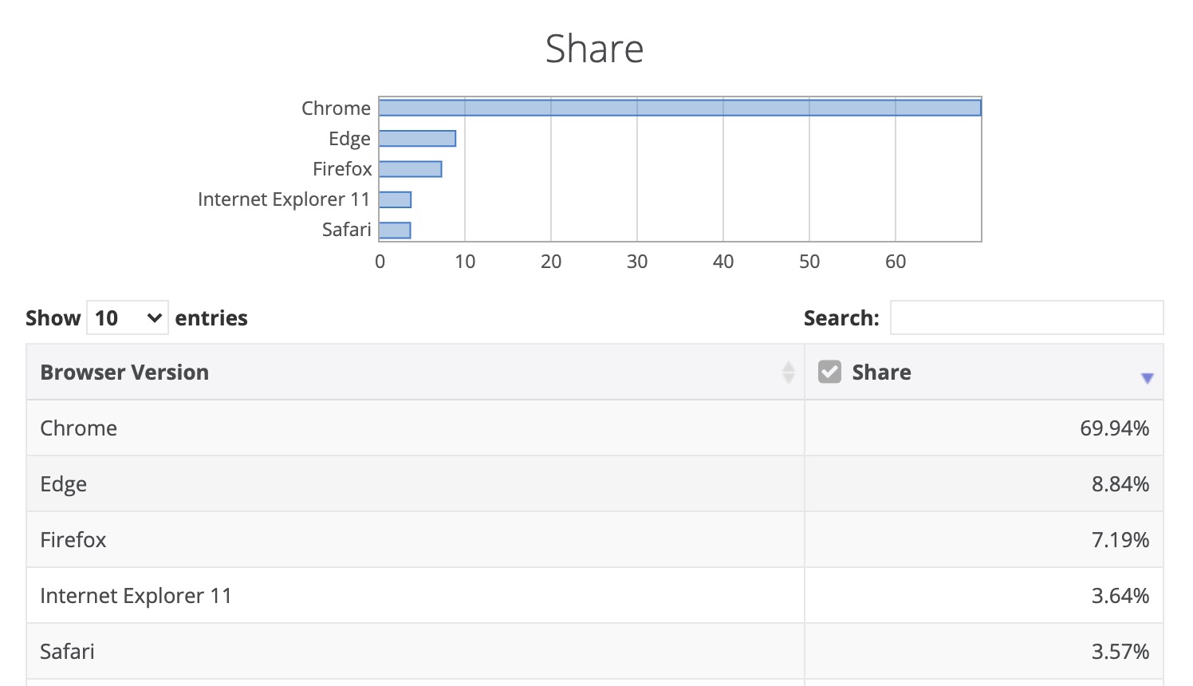Select the Safari bar in chart

pyautogui.click(x=395, y=231)
